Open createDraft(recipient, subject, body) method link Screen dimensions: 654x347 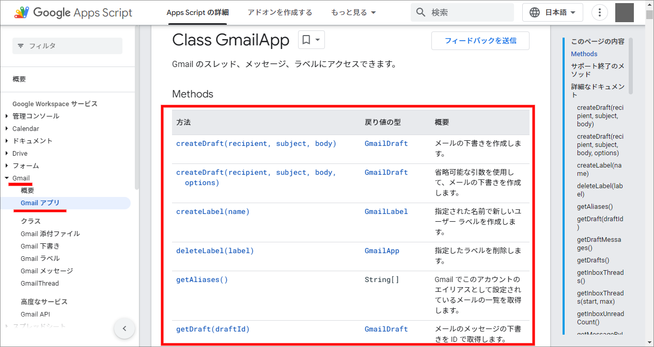[x=256, y=143]
